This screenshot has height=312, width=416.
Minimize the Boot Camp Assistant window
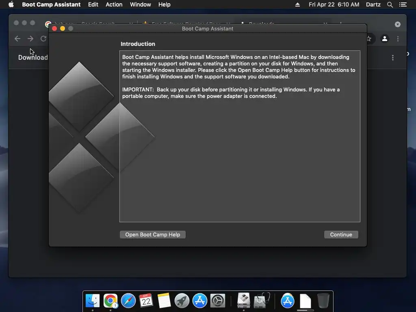63,28
